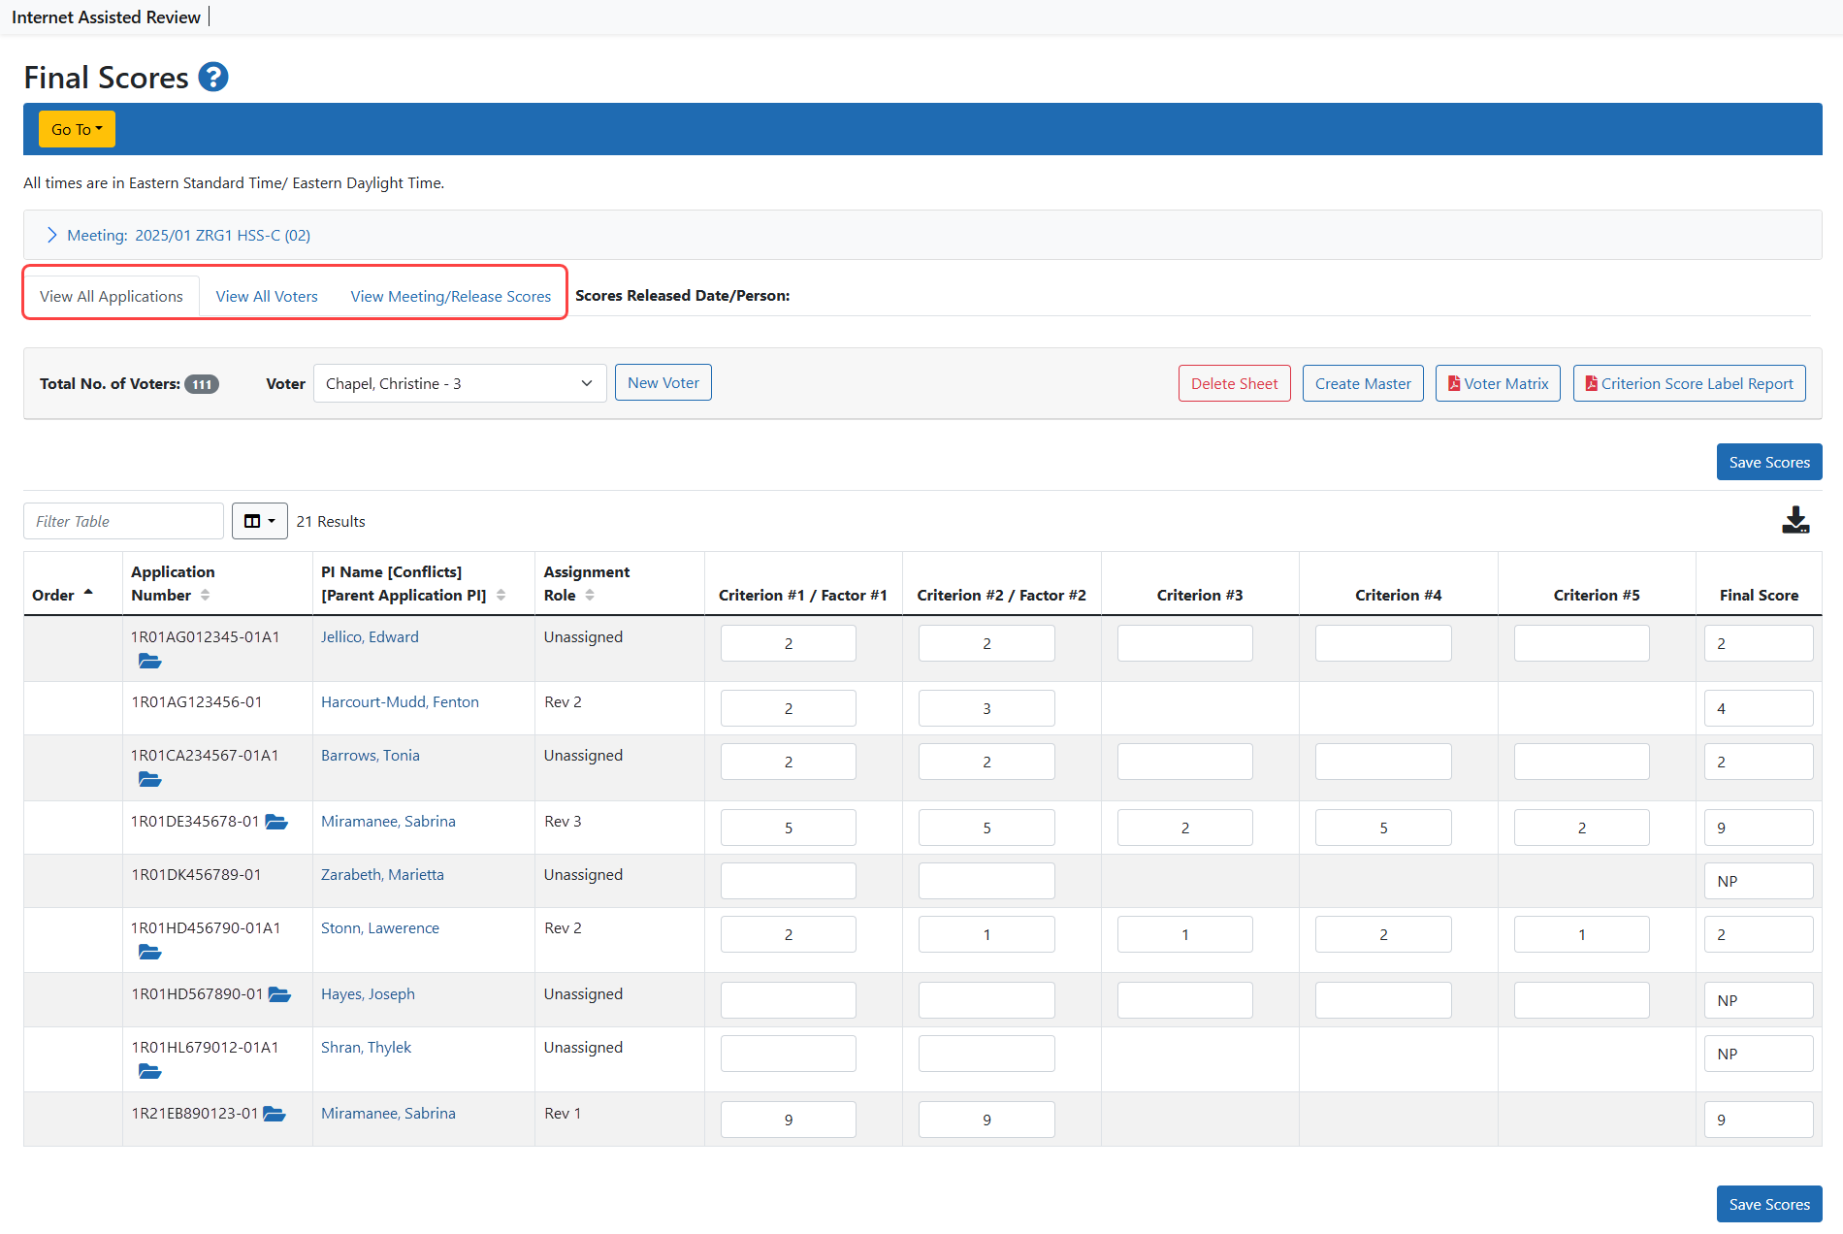Sort the Order column ascending arrow
Image resolution: width=1843 pixels, height=1234 pixels.
(88, 593)
